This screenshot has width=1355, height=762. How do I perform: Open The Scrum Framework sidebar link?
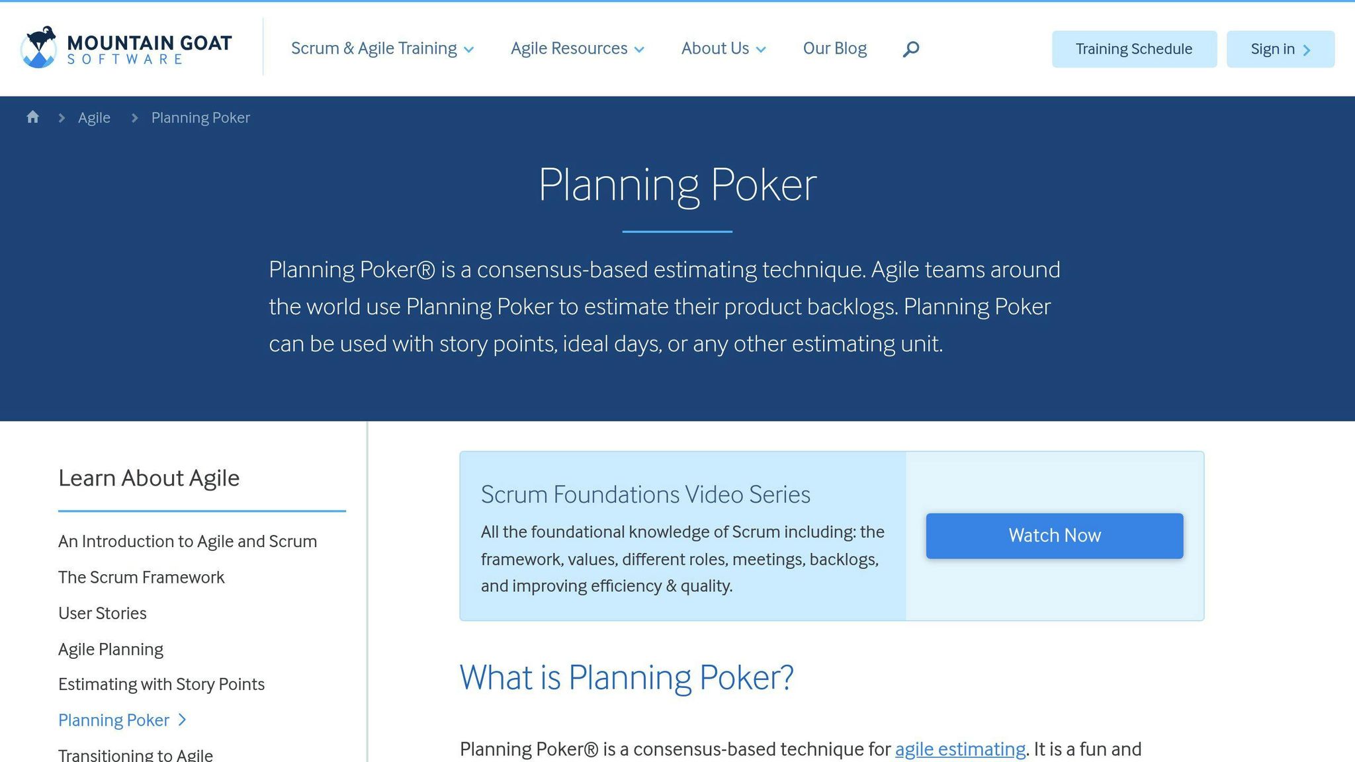(141, 577)
